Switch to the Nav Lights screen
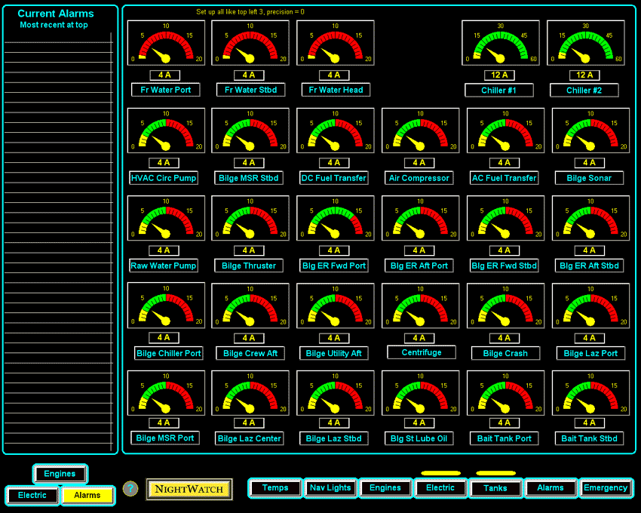Viewport: 641px width, 513px height. (x=330, y=488)
